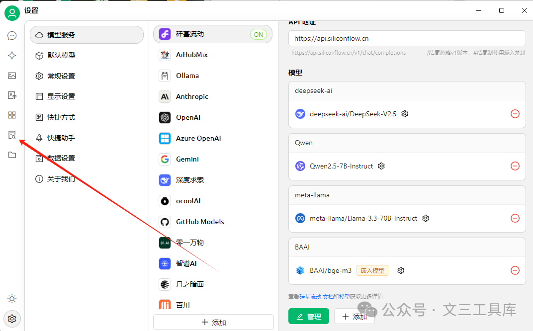This screenshot has height=331, width=533.
Task: Click the 添加 button under the model list
Action: [354, 317]
